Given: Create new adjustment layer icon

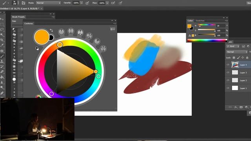Looking at the screenshot, I should coord(247,107).
